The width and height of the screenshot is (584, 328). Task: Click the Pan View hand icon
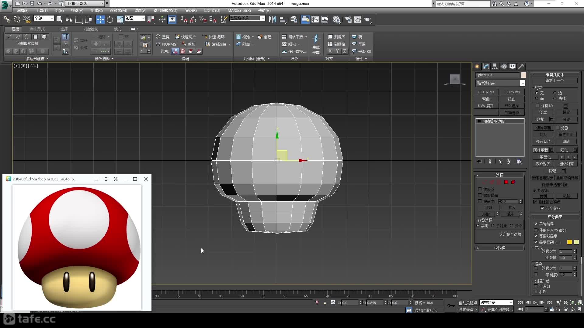pyautogui.click(x=566, y=309)
